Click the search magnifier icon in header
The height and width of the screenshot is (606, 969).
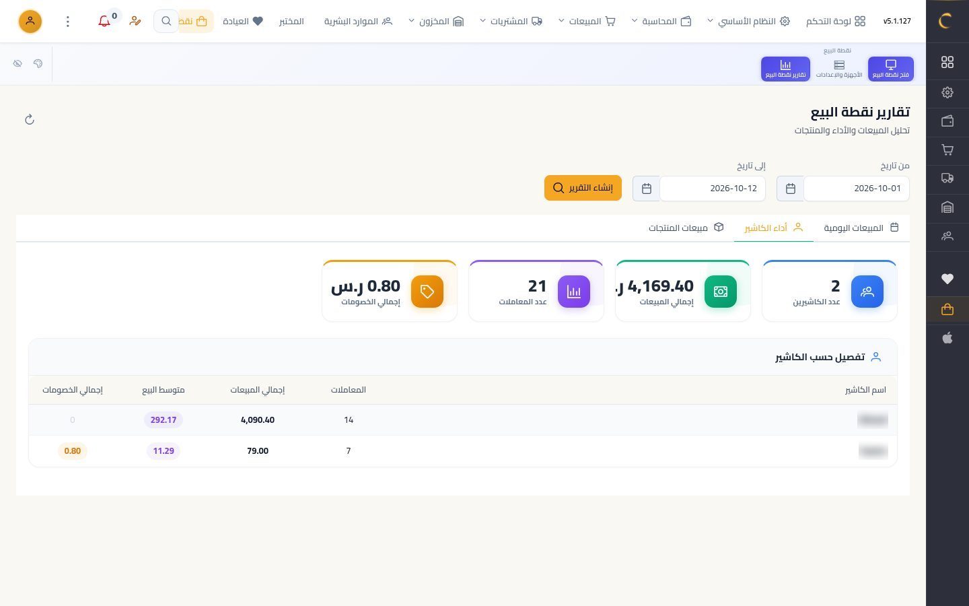(166, 21)
